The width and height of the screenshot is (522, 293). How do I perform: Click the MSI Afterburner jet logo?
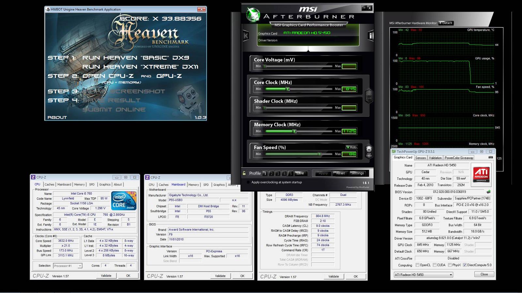253,14
